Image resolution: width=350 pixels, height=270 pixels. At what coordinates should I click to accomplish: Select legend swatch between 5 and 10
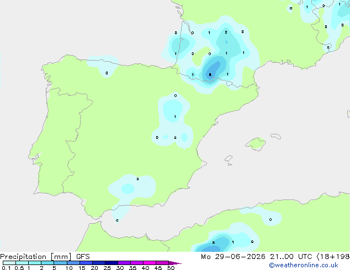pos(60,263)
